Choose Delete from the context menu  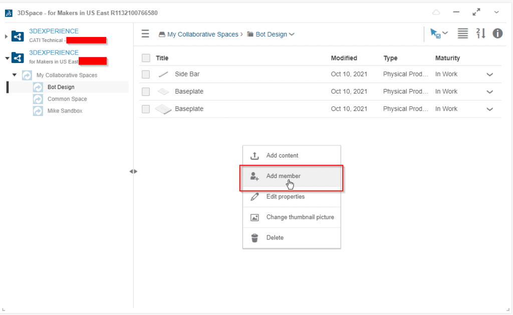[x=292, y=238]
